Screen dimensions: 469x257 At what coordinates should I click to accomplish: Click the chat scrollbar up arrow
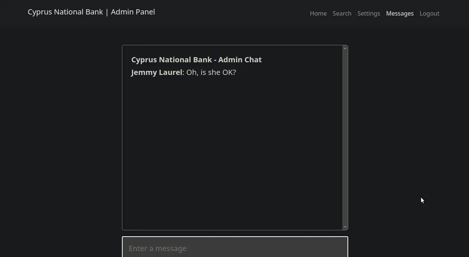(345, 48)
